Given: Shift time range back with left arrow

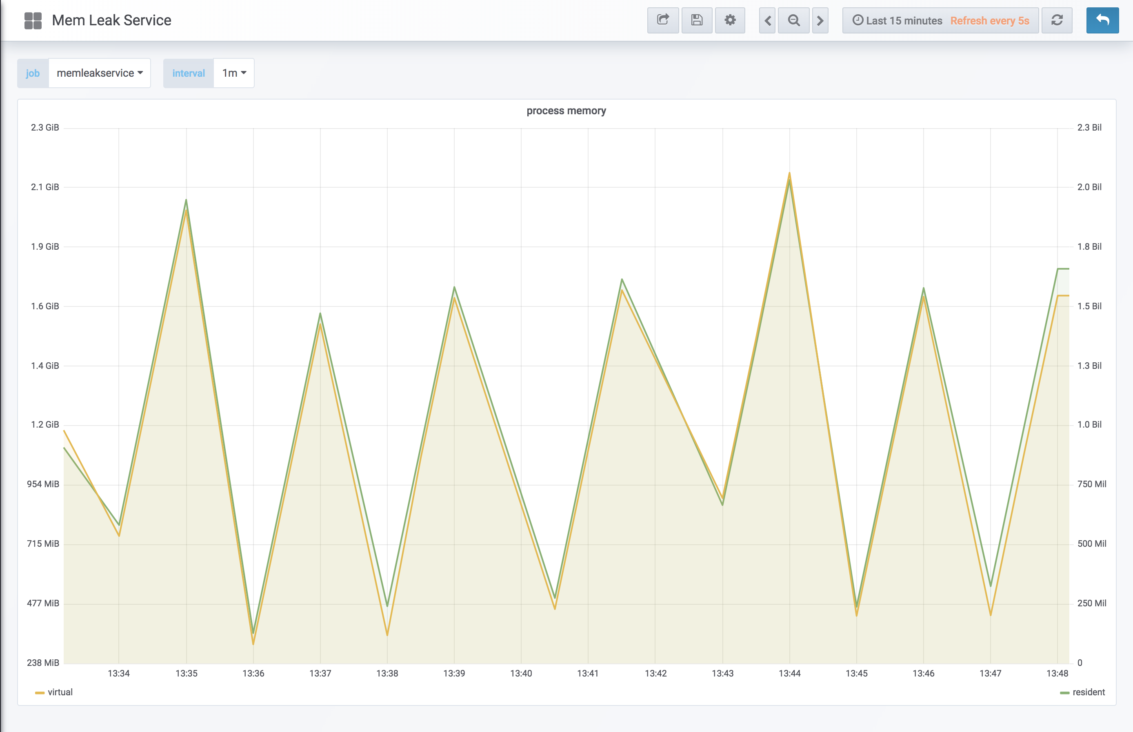Looking at the screenshot, I should (767, 20).
